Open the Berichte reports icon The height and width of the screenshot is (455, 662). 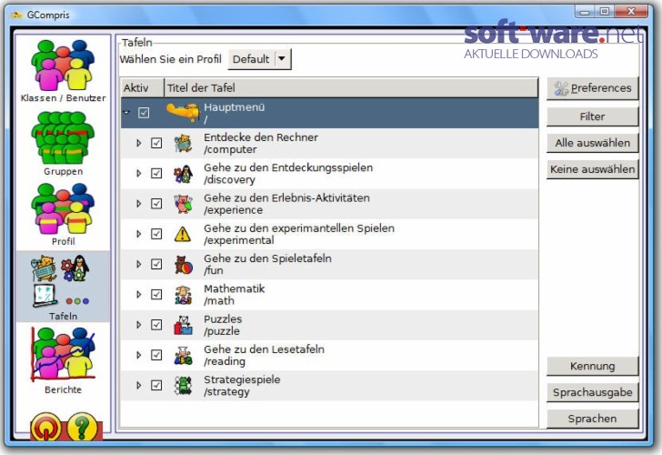[63, 354]
